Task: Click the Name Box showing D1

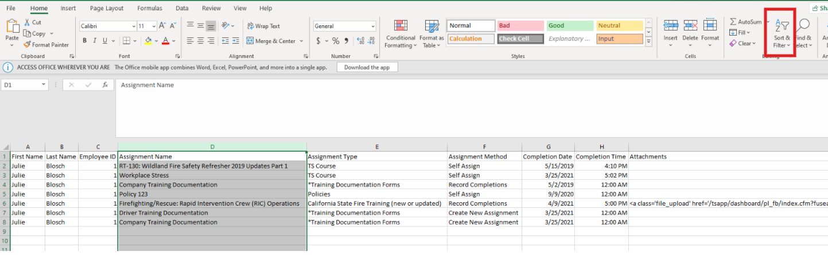Action: pos(25,85)
